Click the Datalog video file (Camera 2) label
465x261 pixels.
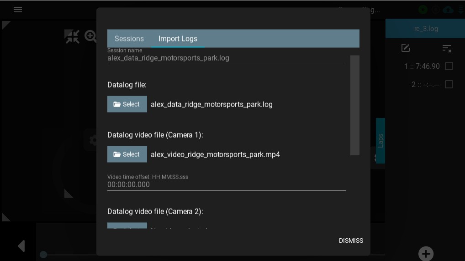click(155, 211)
